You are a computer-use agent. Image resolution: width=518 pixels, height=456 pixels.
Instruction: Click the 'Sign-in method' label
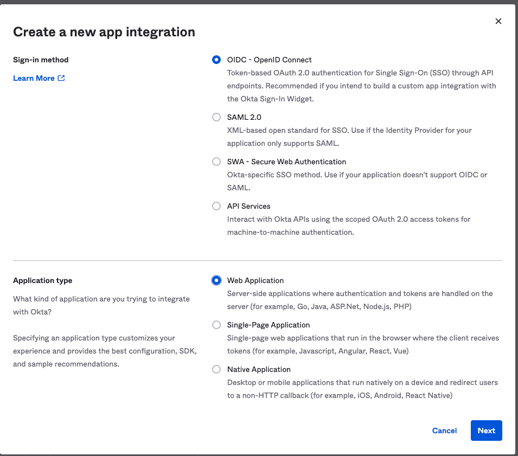tap(41, 60)
